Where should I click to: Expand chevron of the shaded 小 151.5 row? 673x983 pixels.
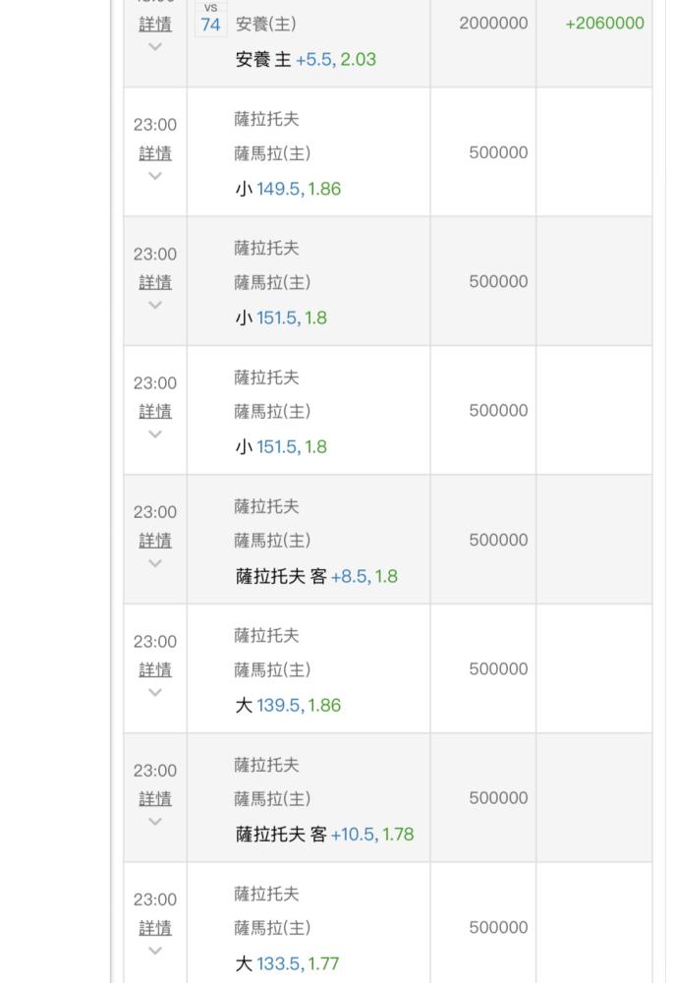tap(155, 306)
